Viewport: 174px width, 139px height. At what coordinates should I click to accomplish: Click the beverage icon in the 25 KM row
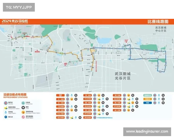click(x=99, y=110)
